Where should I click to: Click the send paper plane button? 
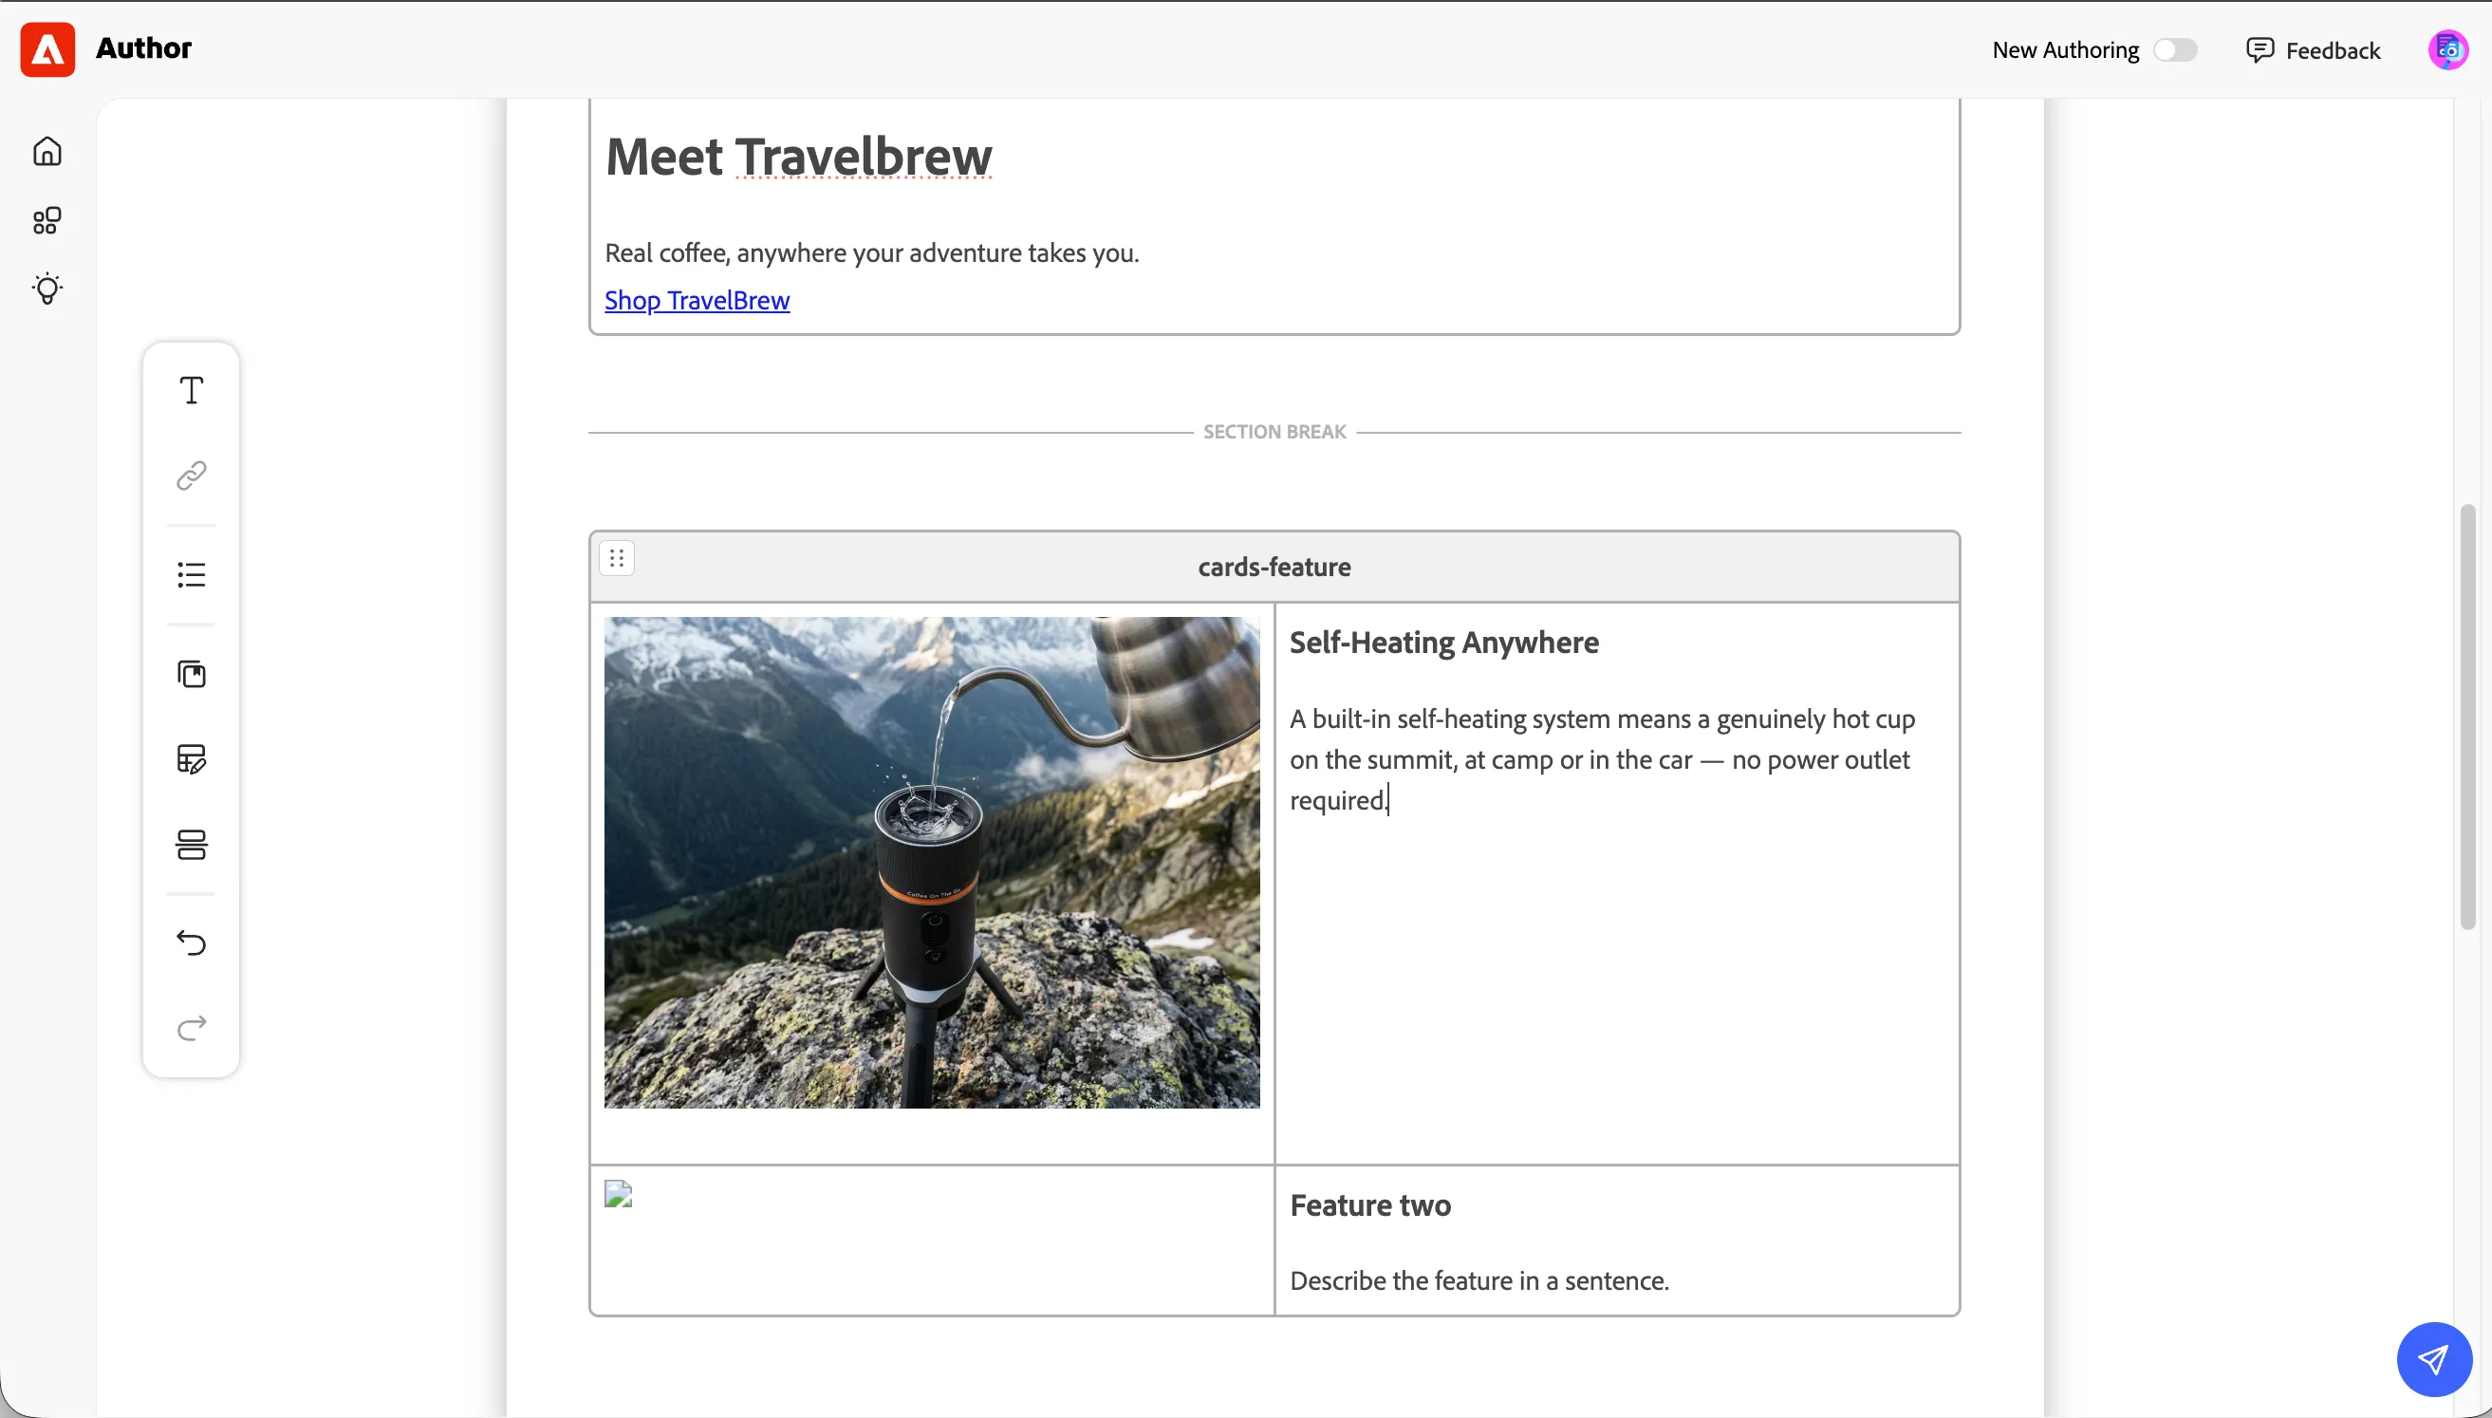coord(2433,1358)
